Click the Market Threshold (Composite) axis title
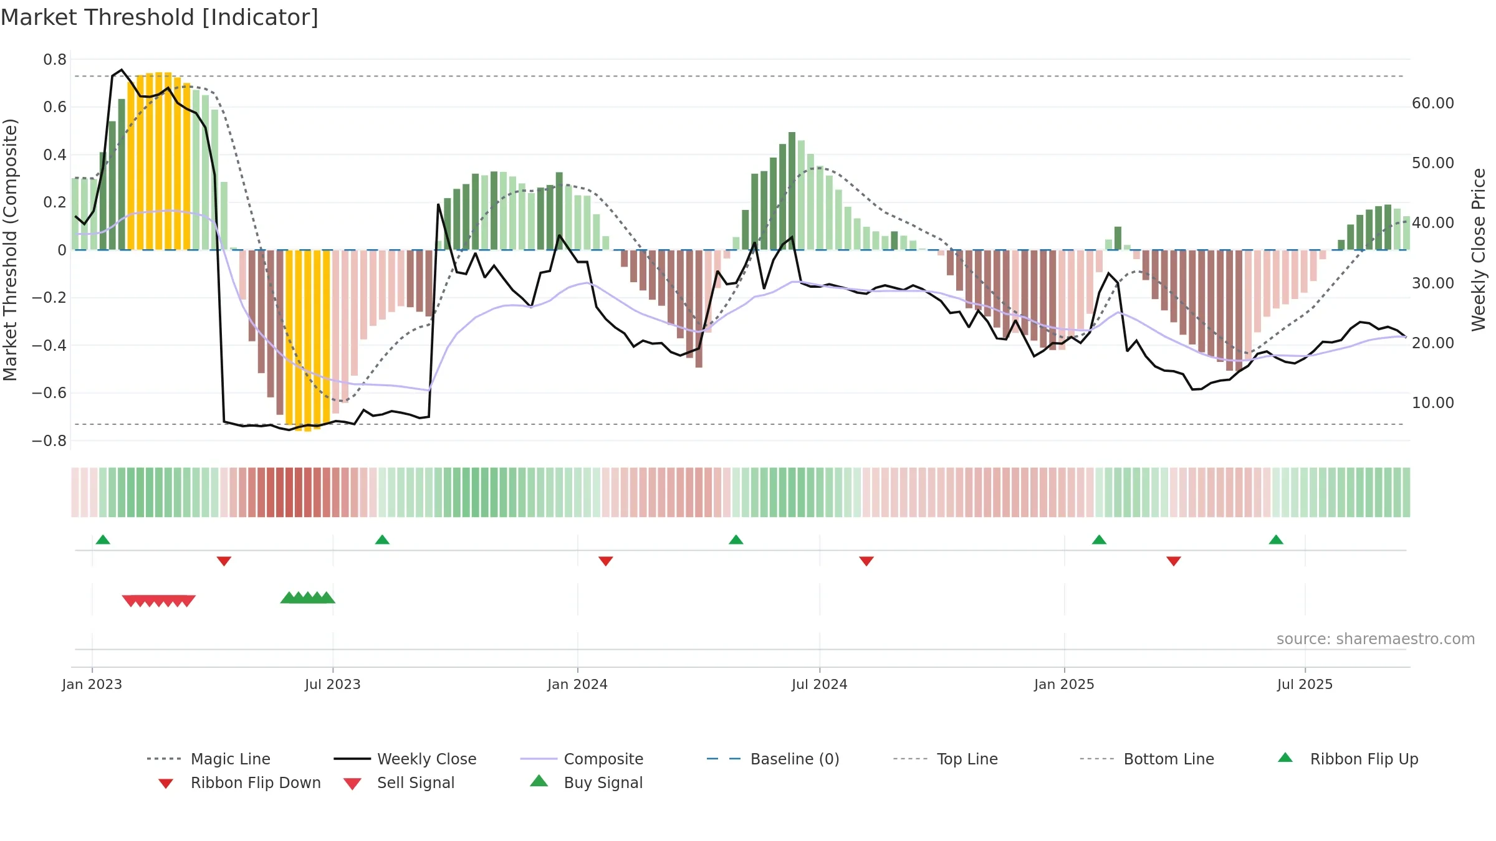 (10, 250)
